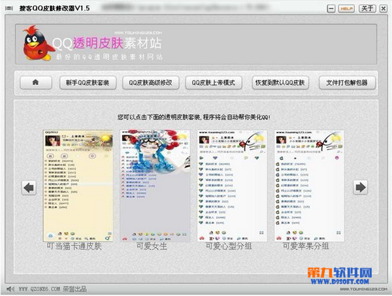Open 文件打包解包器 tool

point(347,82)
